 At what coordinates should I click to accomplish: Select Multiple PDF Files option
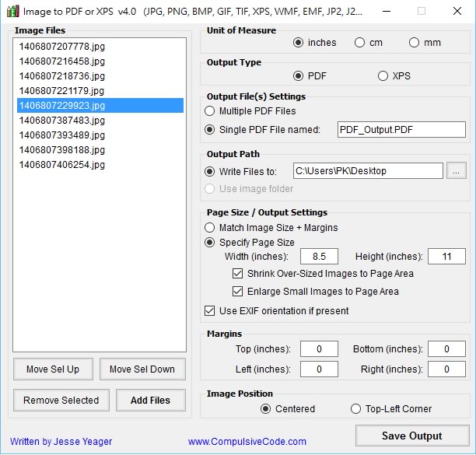(x=210, y=111)
